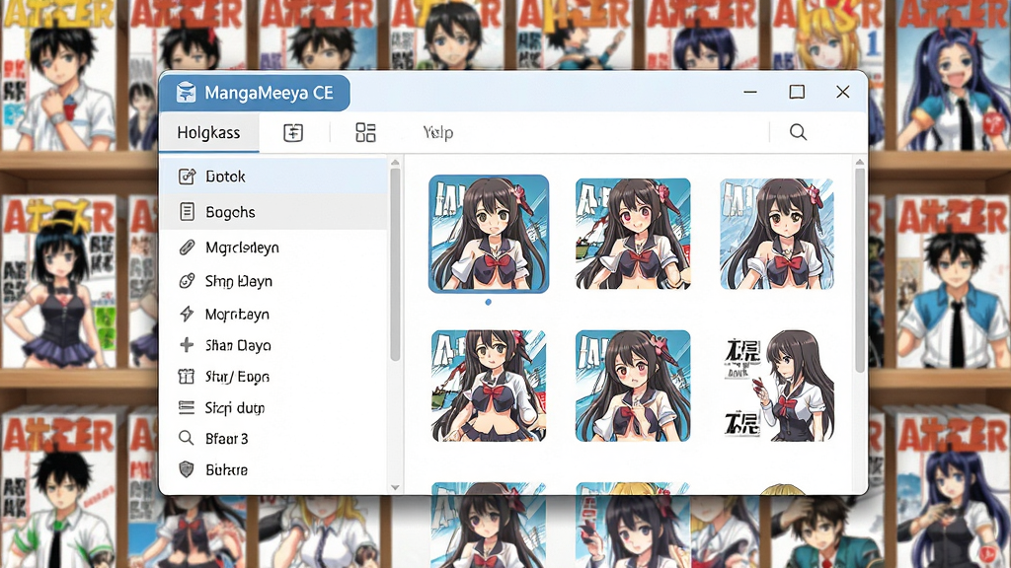The image size is (1011, 568).
Task: Click the plus icon beside Shan Dayo
Action: pyautogui.click(x=187, y=345)
